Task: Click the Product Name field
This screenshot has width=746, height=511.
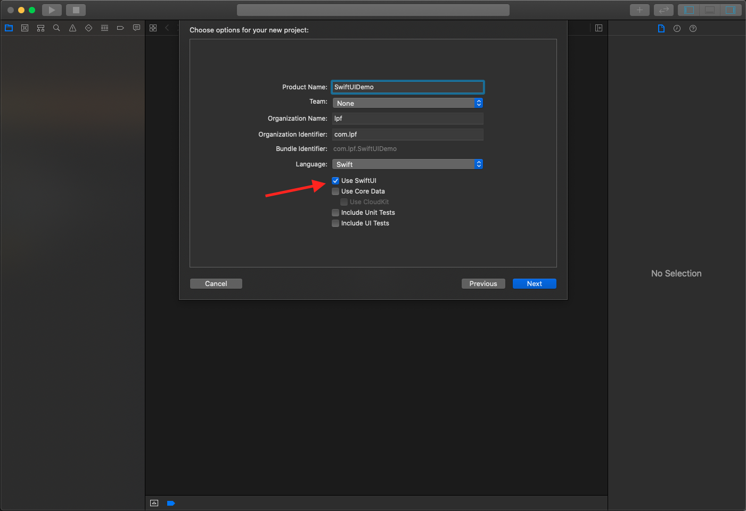Action: 408,87
